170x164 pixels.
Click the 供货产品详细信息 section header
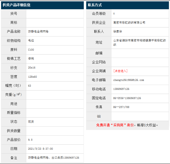(x=16, y=5)
